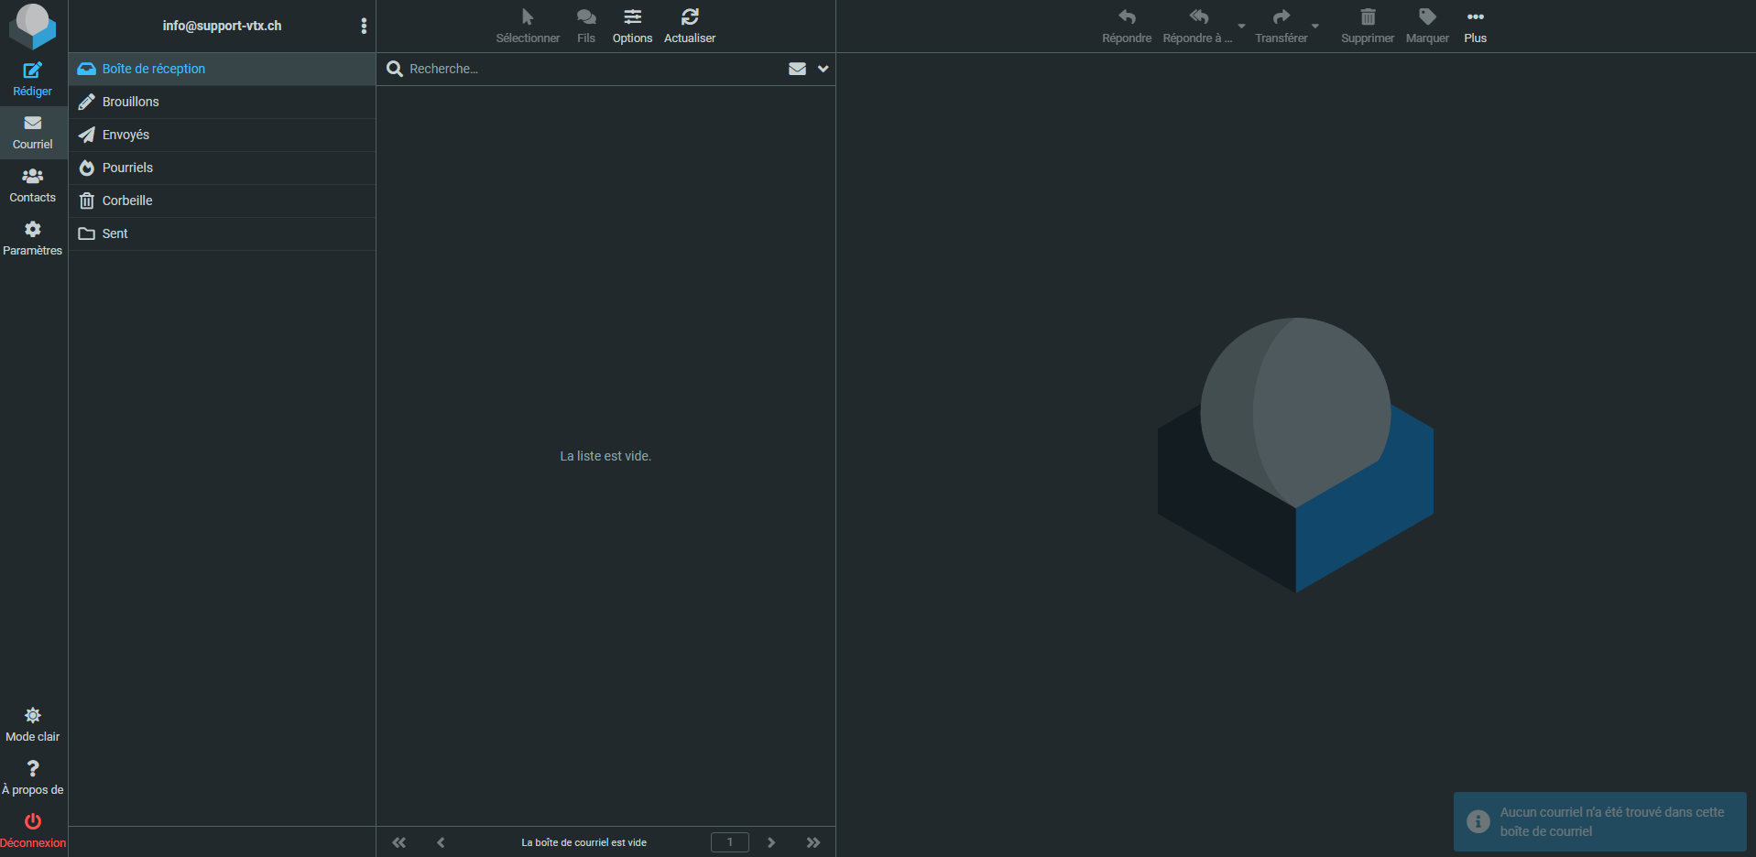Screen dimensions: 1756x857
Task: Open the Plus more-actions menu
Action: [1475, 26]
